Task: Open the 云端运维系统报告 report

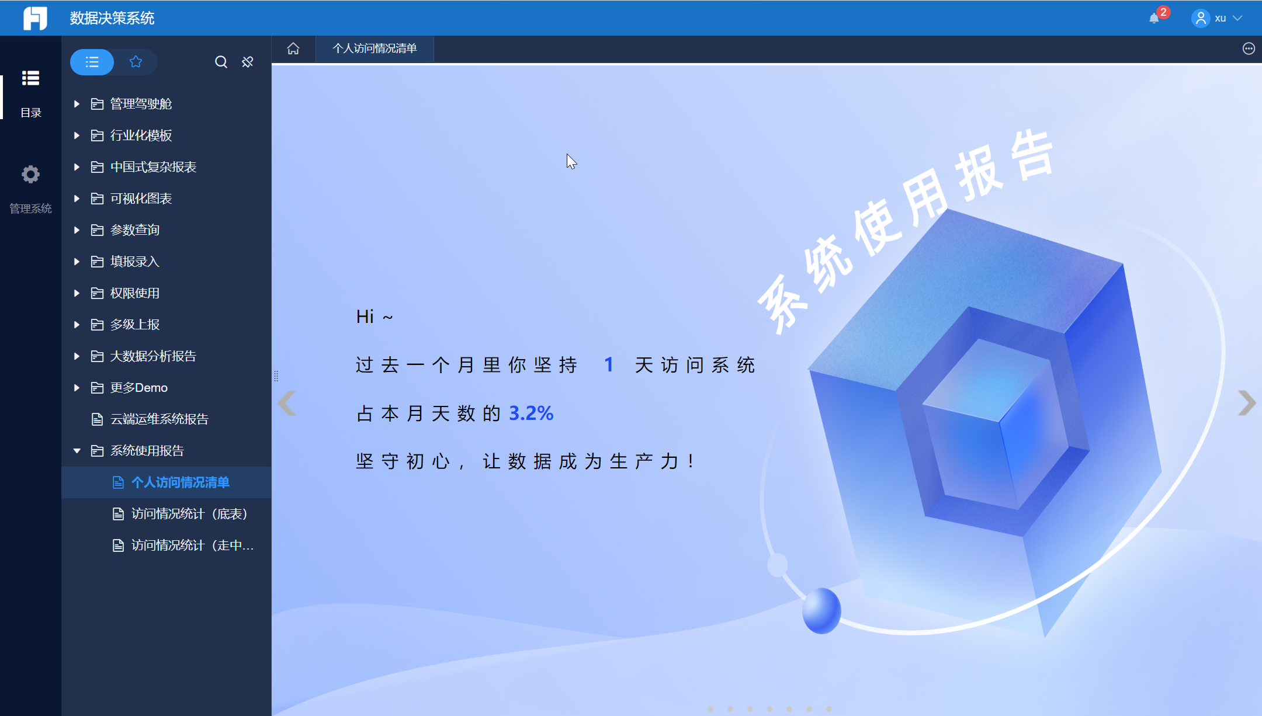Action: 159,419
